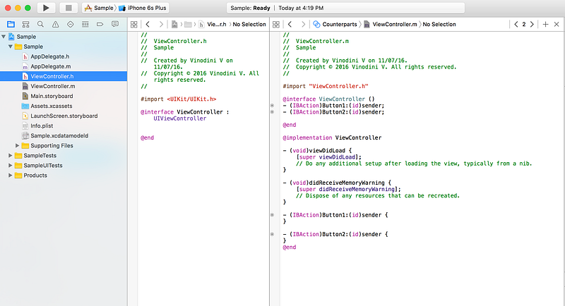The image size is (565, 306).
Task: Open the Breakpoint navigator
Action: click(x=100, y=25)
